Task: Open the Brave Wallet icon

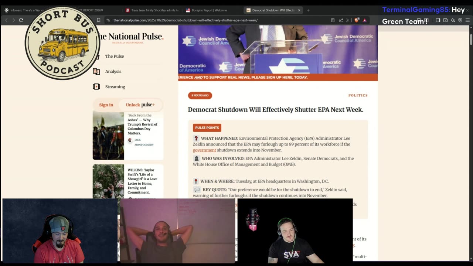Action: pos(445,20)
